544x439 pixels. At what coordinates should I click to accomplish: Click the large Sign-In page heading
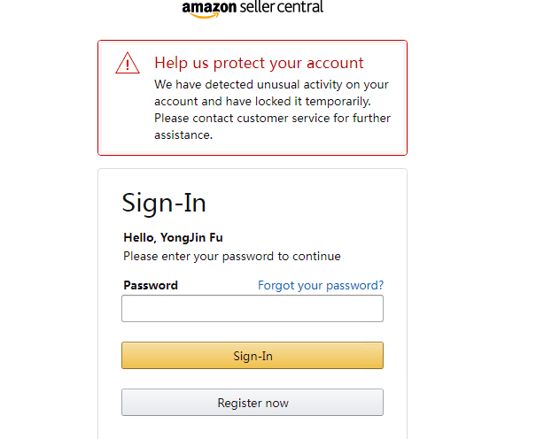click(164, 203)
